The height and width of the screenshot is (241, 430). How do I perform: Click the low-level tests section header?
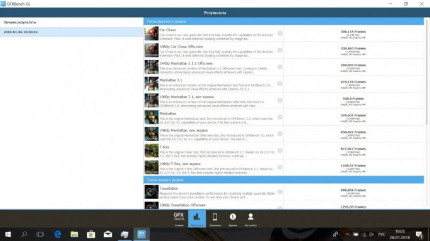(x=284, y=180)
